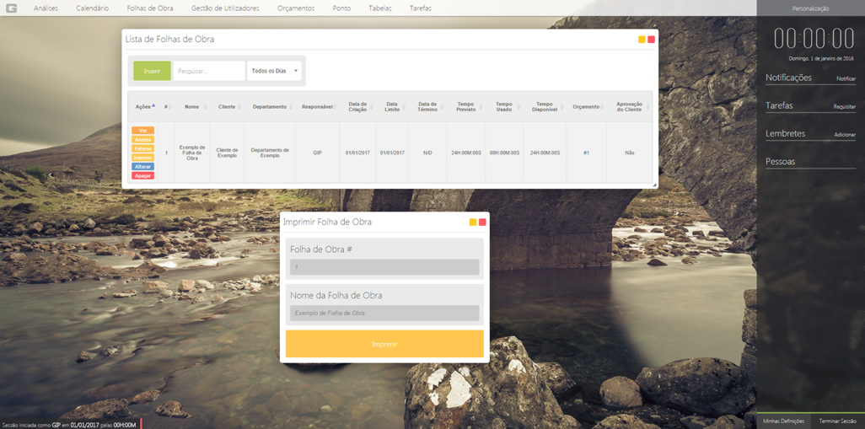Click the green Inserir button
Screen dimensions: 865x429
[152, 71]
